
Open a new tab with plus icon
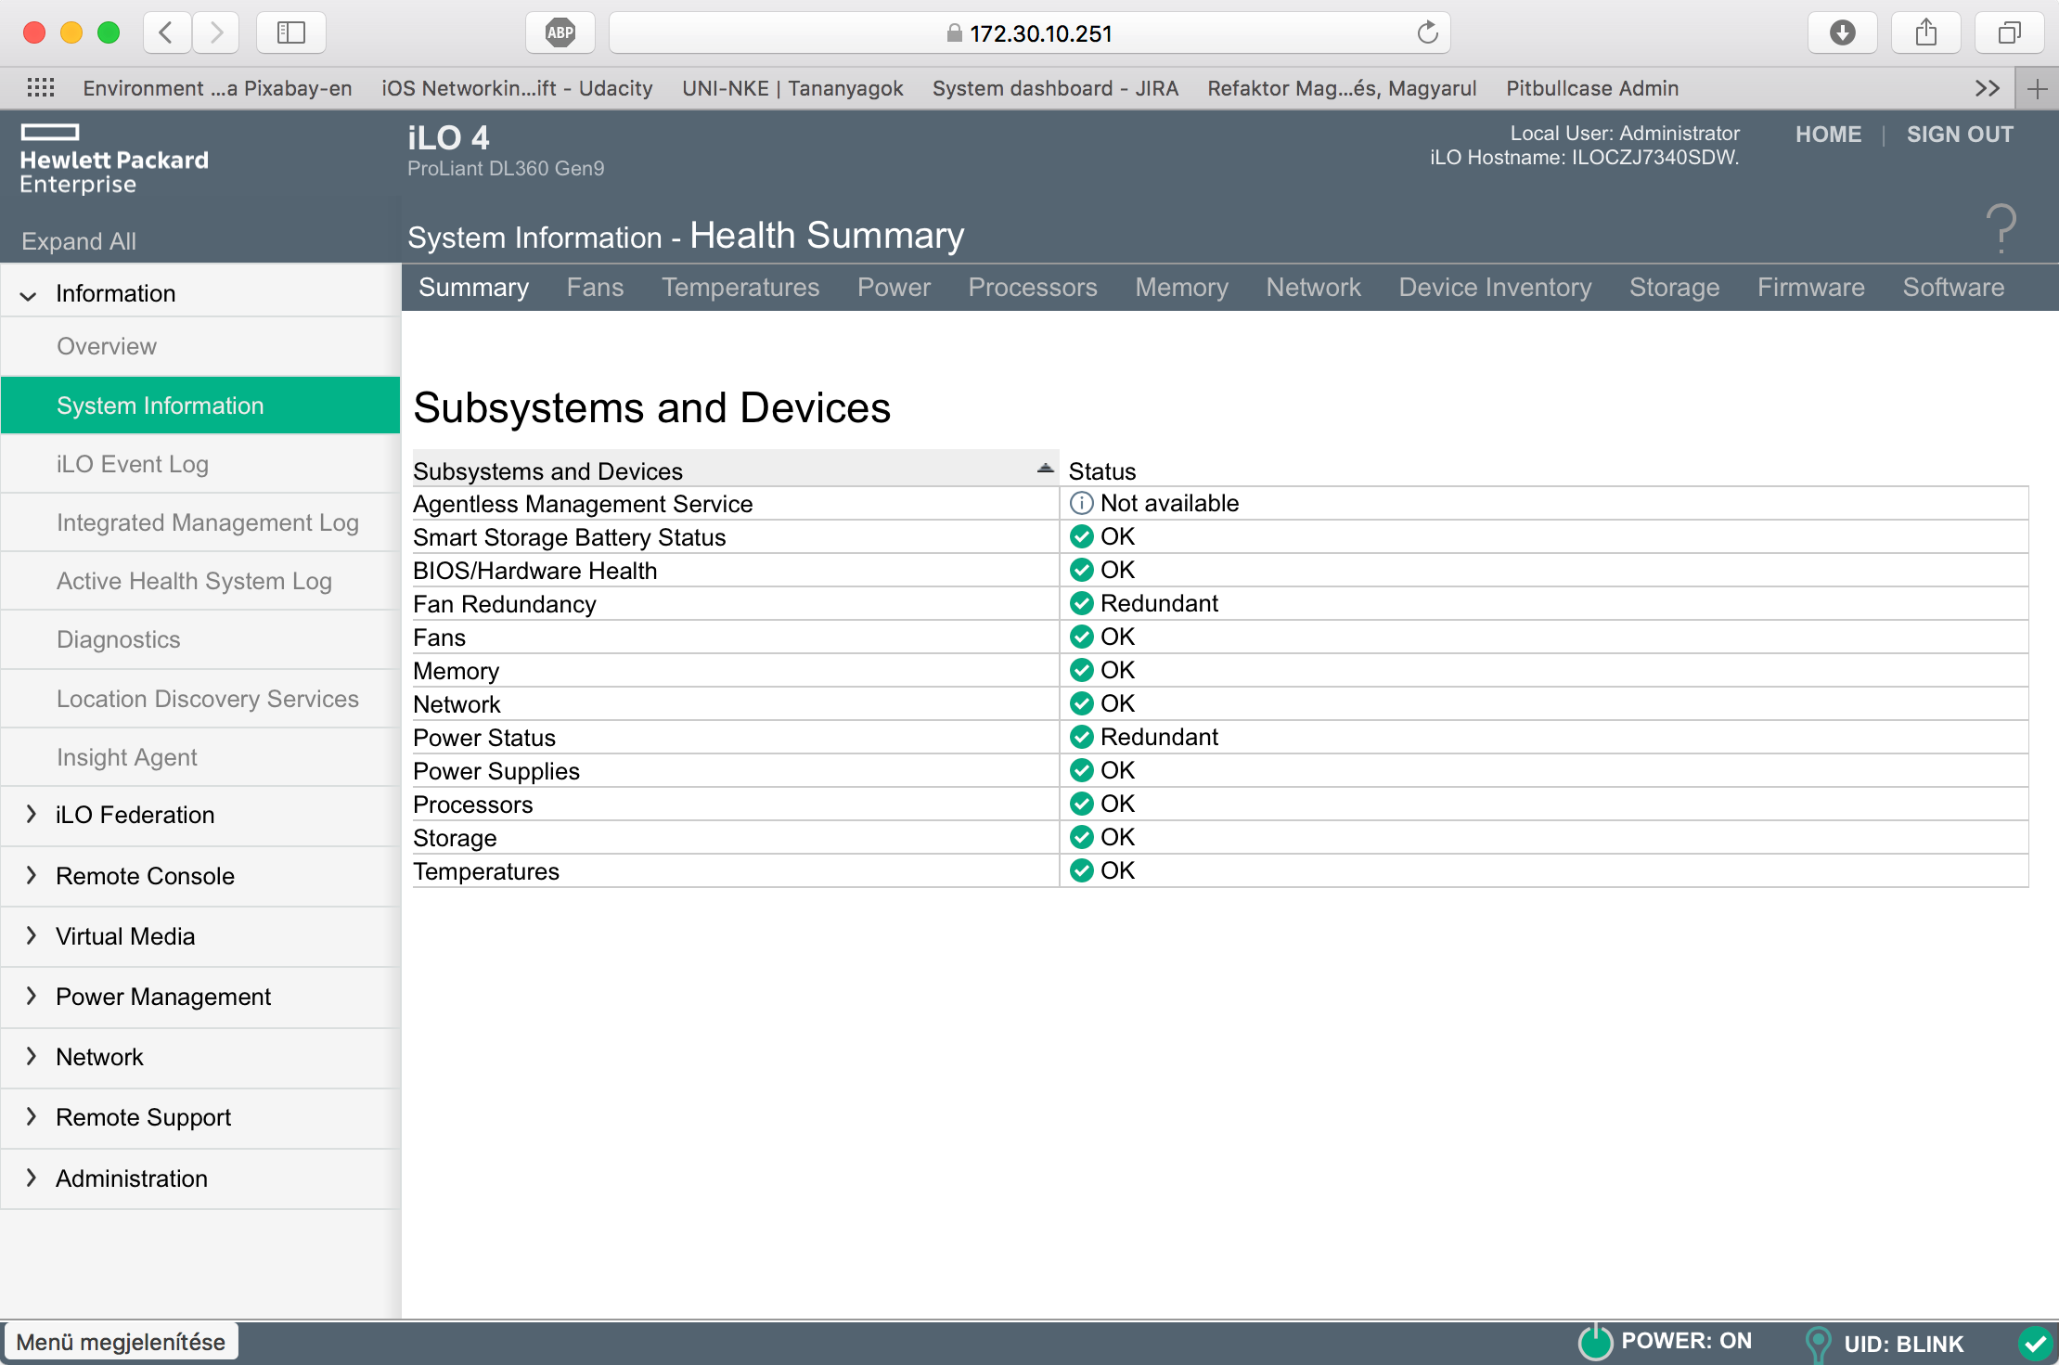(x=2038, y=89)
